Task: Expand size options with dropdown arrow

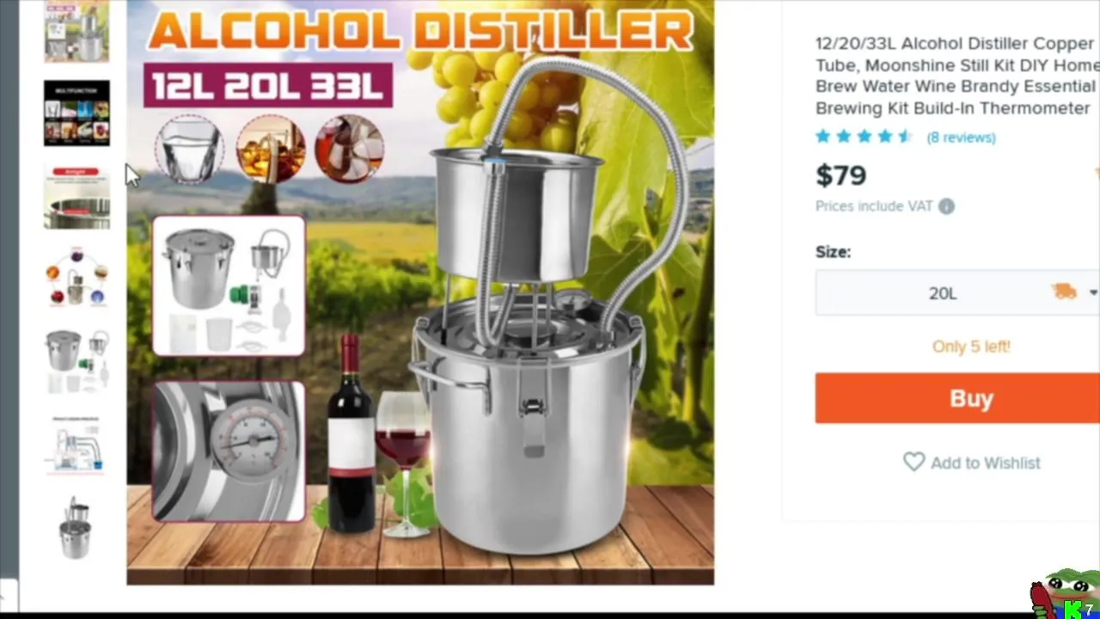Action: pyautogui.click(x=1093, y=293)
